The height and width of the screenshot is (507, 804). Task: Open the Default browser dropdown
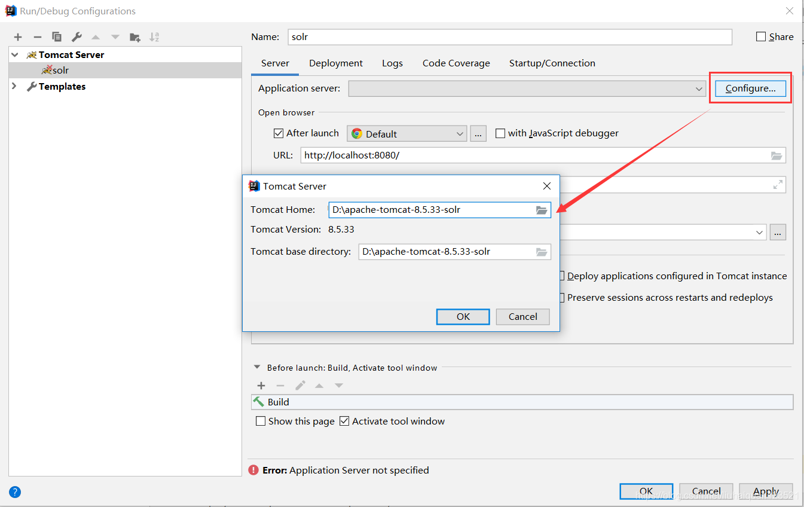click(406, 133)
